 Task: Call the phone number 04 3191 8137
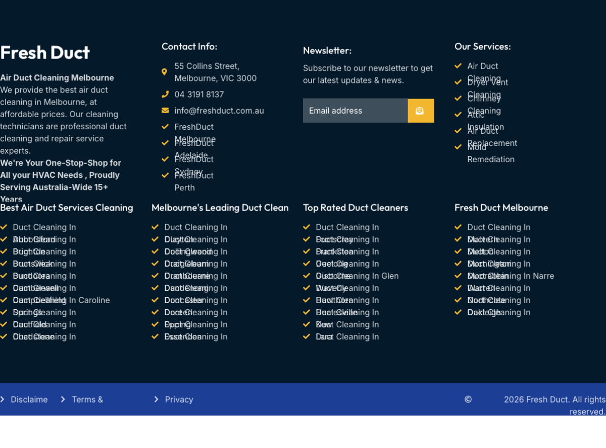tap(199, 94)
